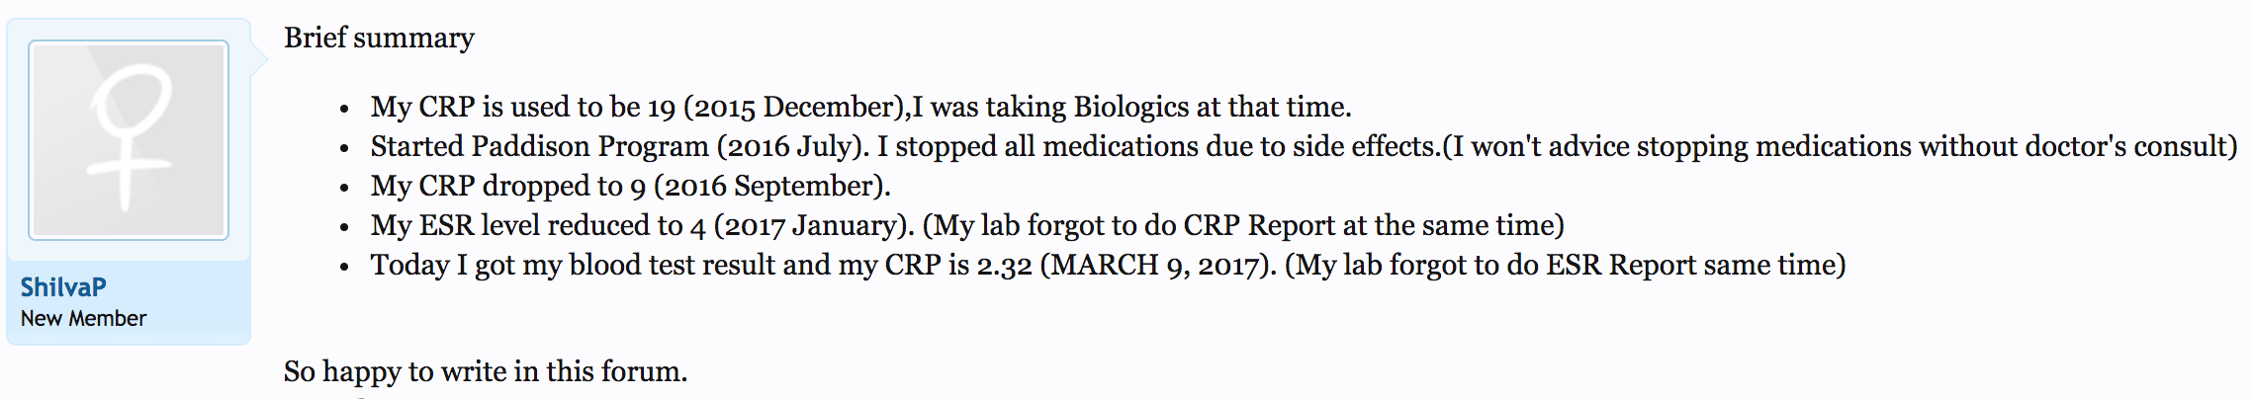Viewport: 2253px width, 399px height.
Task: Click the line about ESR level reduced to 4
Action: [967, 225]
